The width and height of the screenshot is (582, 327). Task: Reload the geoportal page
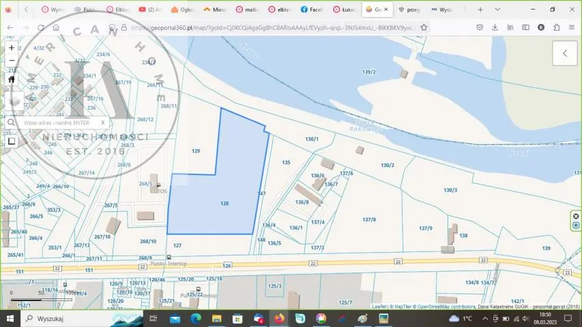click(41, 27)
